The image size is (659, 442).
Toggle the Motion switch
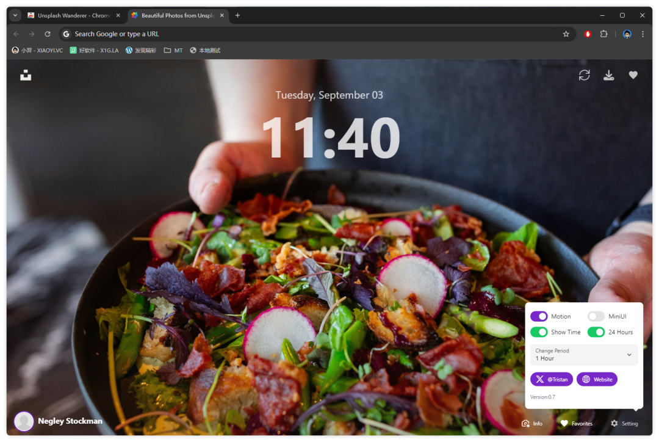(539, 316)
